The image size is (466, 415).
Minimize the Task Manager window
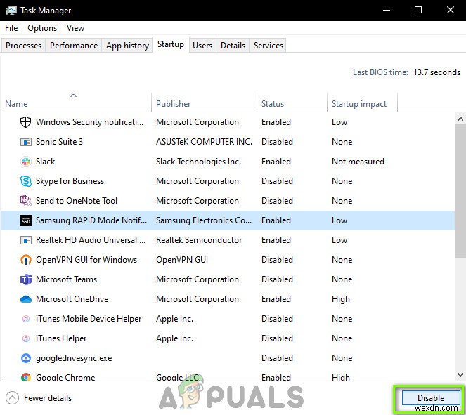click(x=387, y=10)
